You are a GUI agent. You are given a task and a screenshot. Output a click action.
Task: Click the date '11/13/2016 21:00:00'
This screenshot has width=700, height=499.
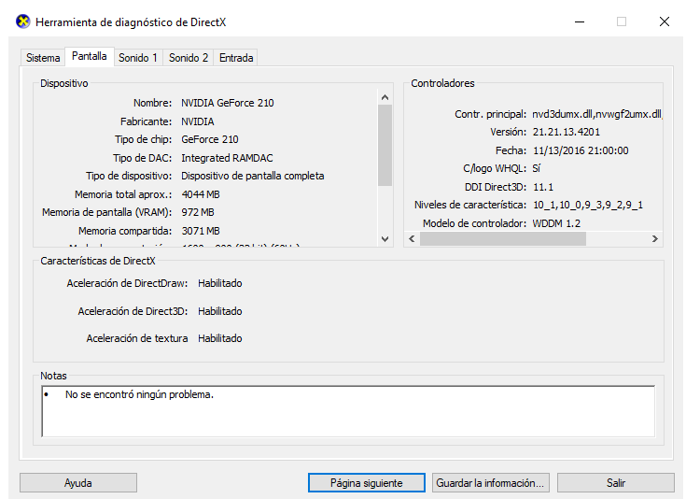click(x=581, y=150)
